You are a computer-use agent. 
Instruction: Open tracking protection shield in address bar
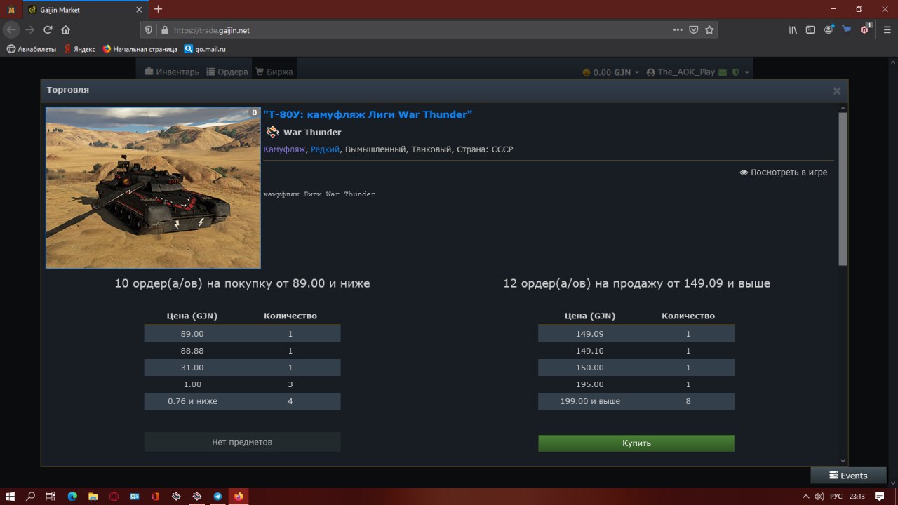[x=149, y=30]
